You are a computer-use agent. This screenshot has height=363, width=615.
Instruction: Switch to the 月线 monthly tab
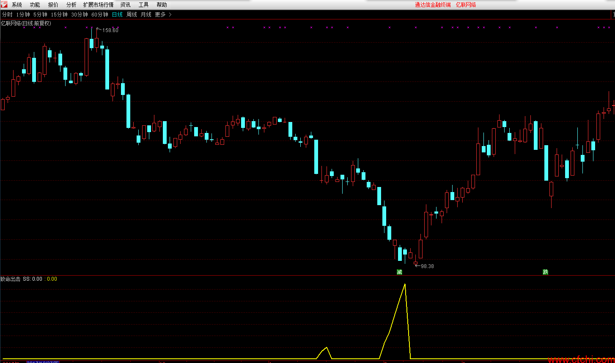[146, 14]
